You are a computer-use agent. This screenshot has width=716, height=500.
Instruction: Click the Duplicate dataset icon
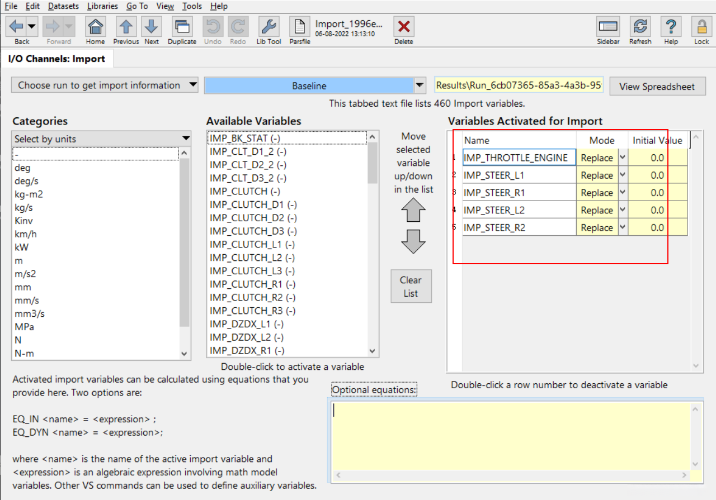pyautogui.click(x=182, y=27)
